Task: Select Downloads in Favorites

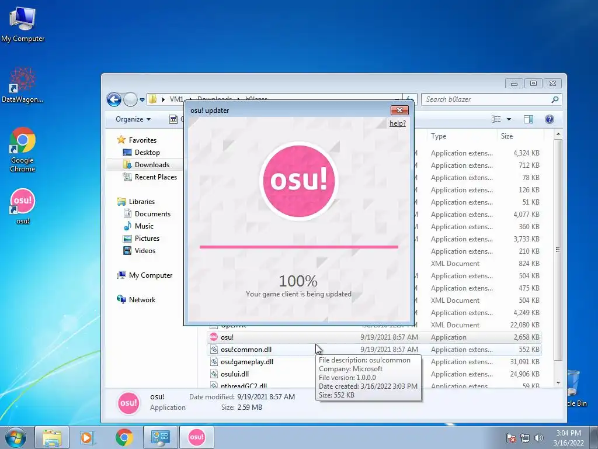Action: coord(151,164)
